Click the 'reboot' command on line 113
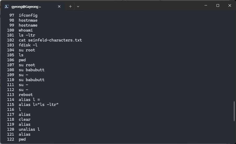This screenshot has width=236, height=144. tap(26, 95)
